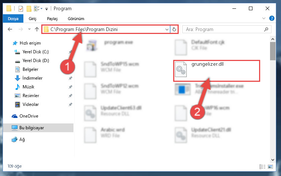Viewport: 281px width, 176px height.
Task: Switch to the Görünüm tab
Action: pos(76,19)
